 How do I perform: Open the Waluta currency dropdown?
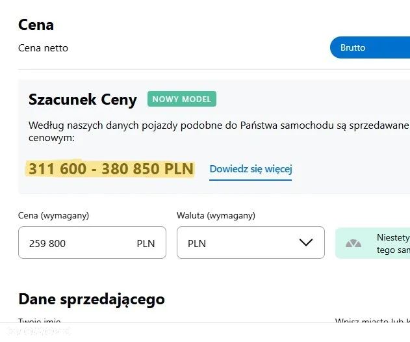pos(250,243)
